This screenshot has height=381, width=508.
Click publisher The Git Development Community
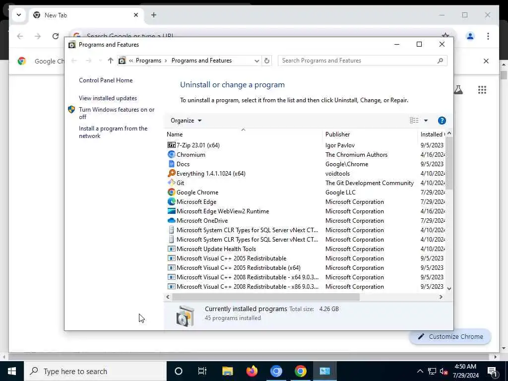pyautogui.click(x=369, y=183)
